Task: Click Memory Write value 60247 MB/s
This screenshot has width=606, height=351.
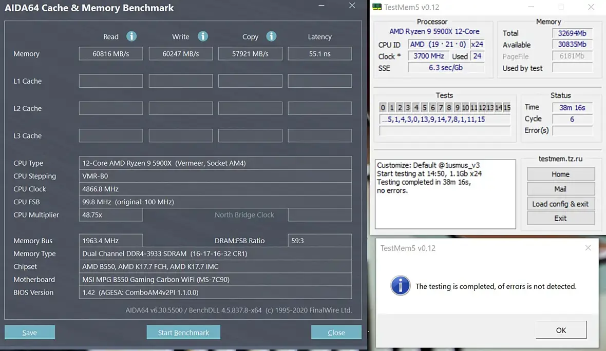Action: pyautogui.click(x=181, y=54)
